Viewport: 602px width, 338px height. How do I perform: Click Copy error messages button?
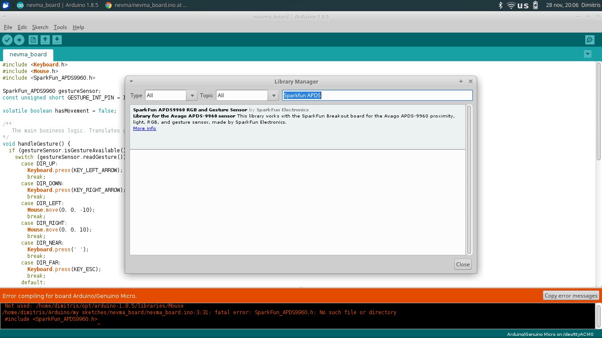571,296
